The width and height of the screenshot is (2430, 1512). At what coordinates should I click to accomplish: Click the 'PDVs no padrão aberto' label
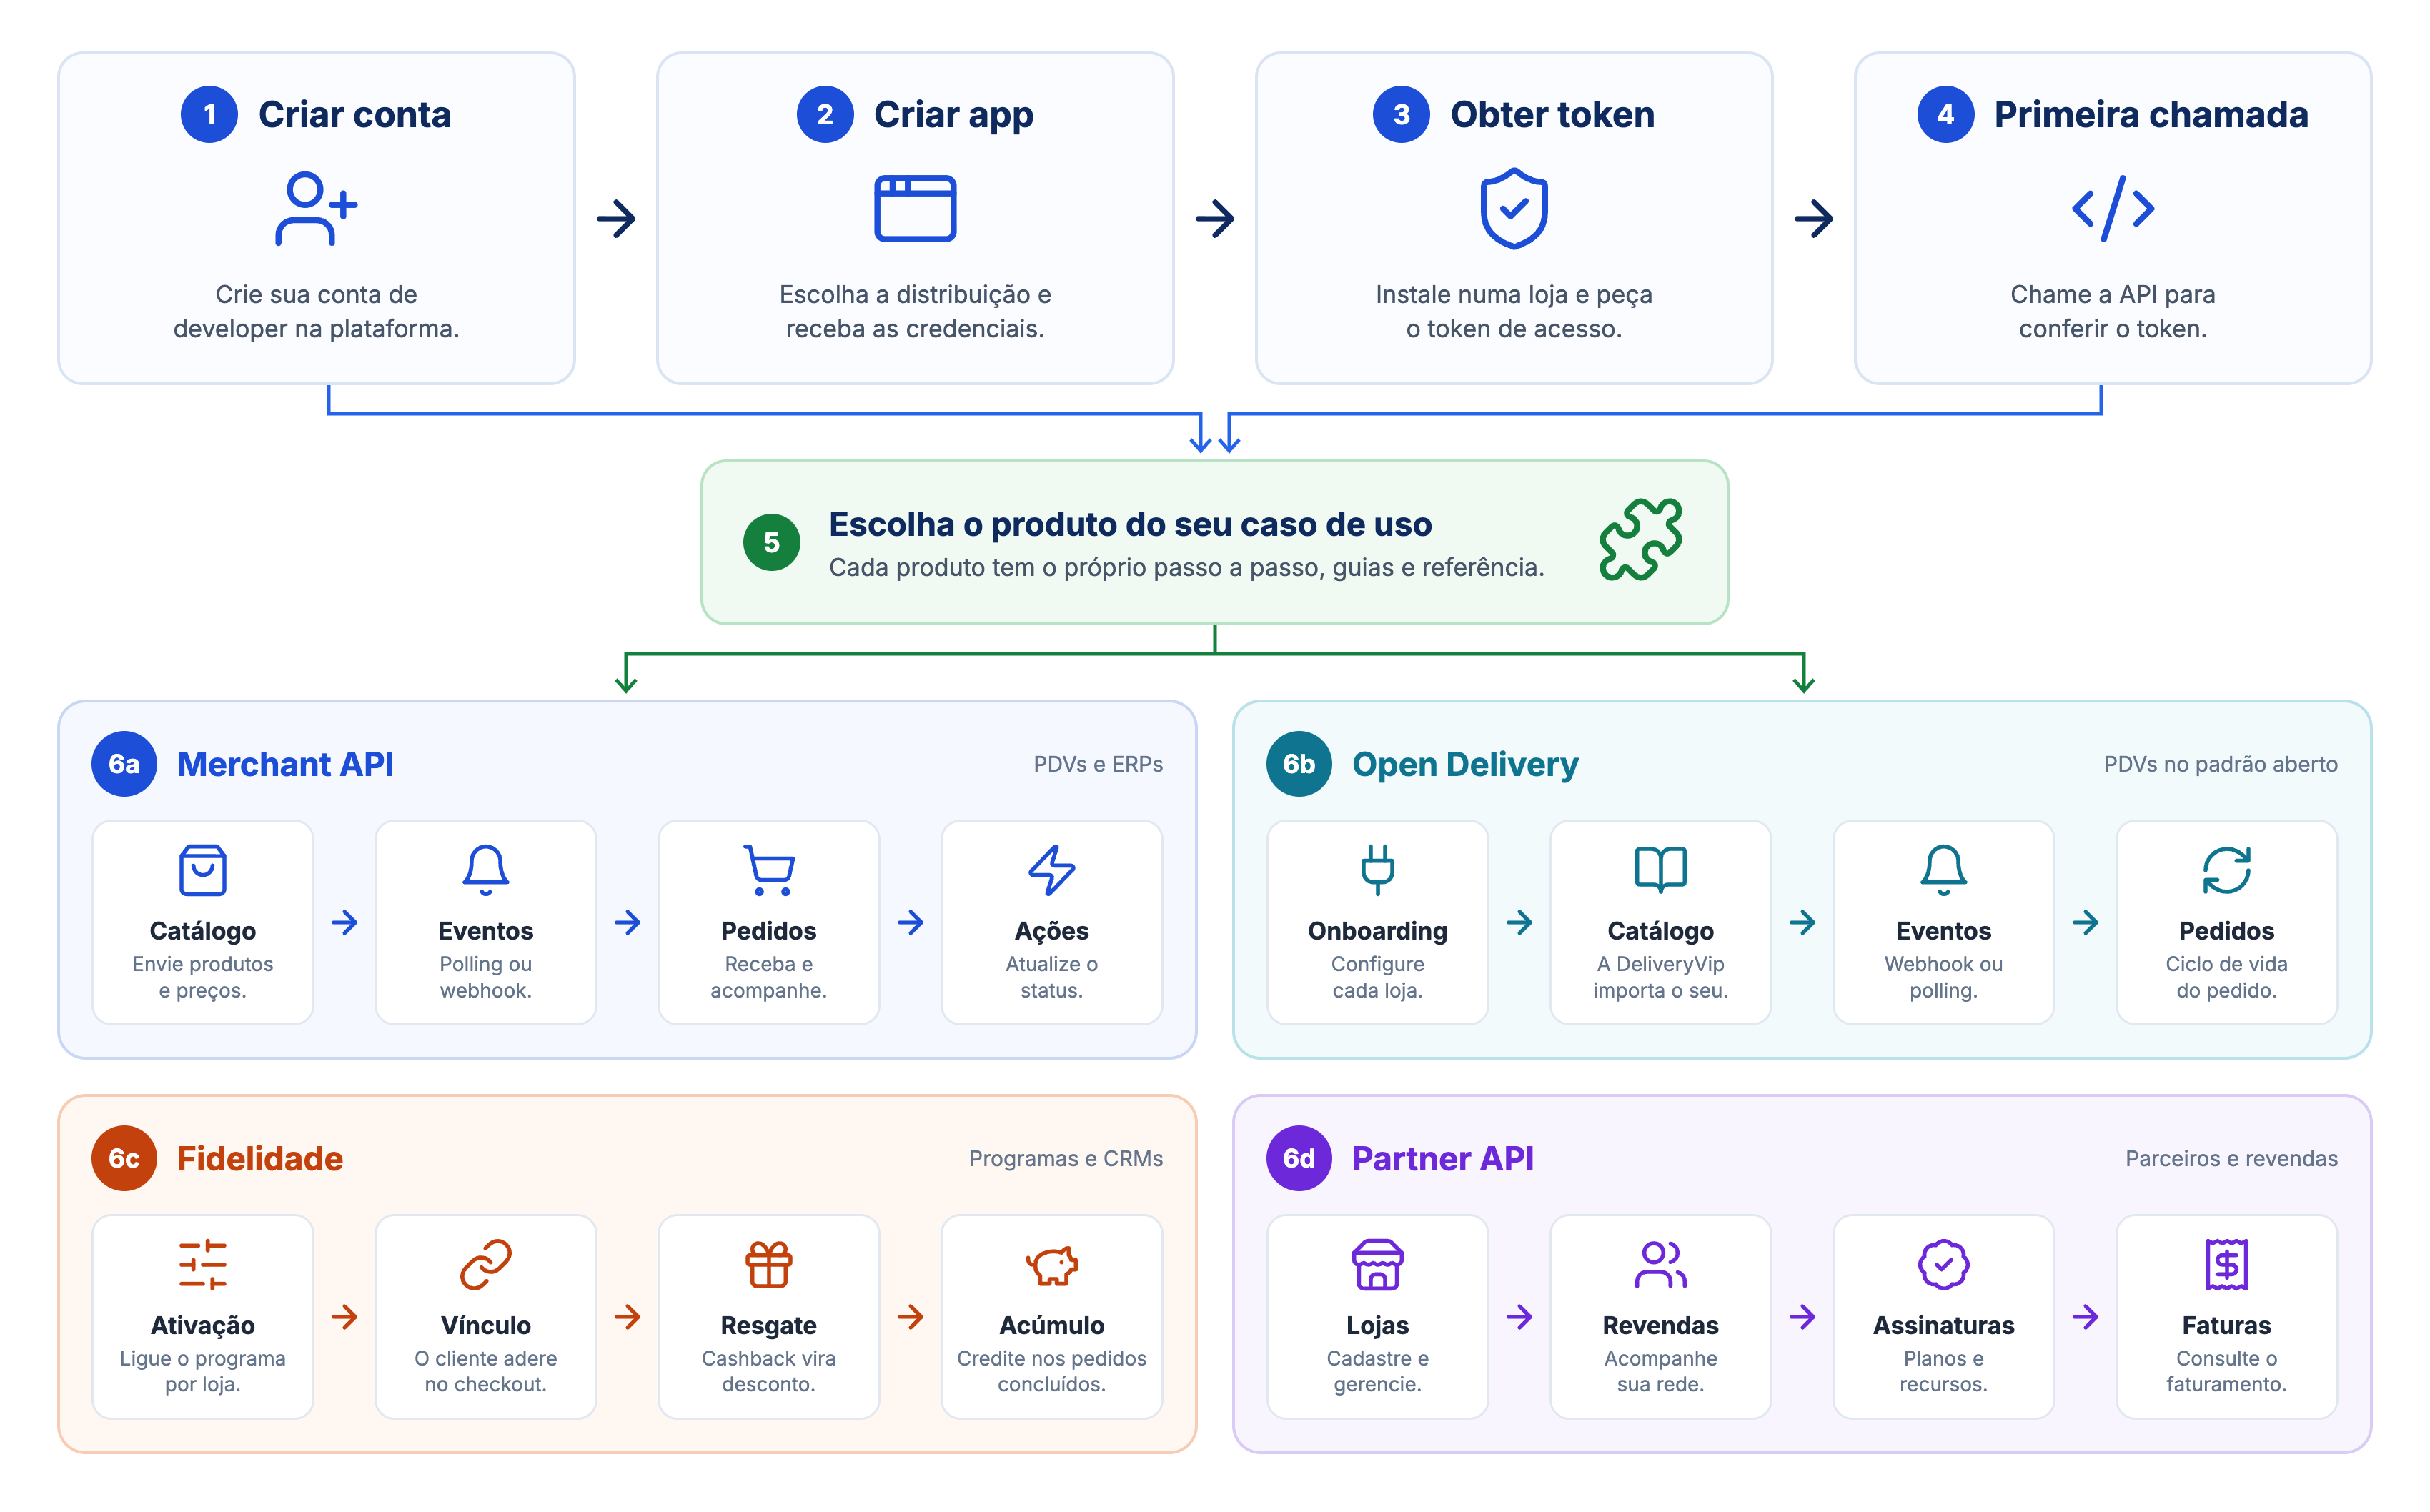coord(2220,764)
